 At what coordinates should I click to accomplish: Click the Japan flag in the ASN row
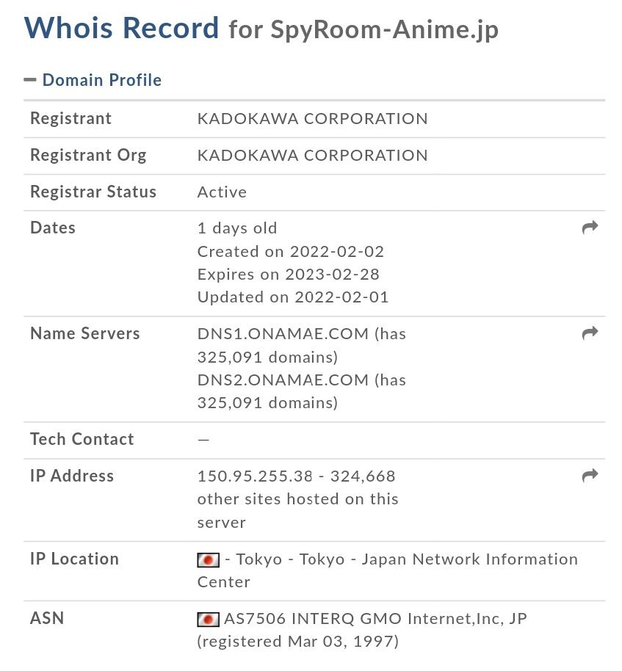tap(209, 619)
